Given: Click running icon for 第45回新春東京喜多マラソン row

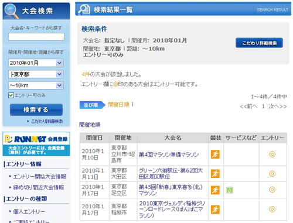Looking at the screenshot, I should 215,190.
